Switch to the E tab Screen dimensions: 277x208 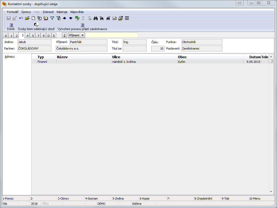(54, 36)
